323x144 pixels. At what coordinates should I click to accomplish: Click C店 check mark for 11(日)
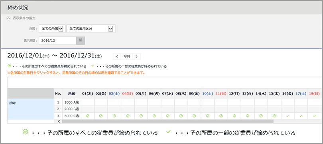pyautogui.click(x=221, y=116)
